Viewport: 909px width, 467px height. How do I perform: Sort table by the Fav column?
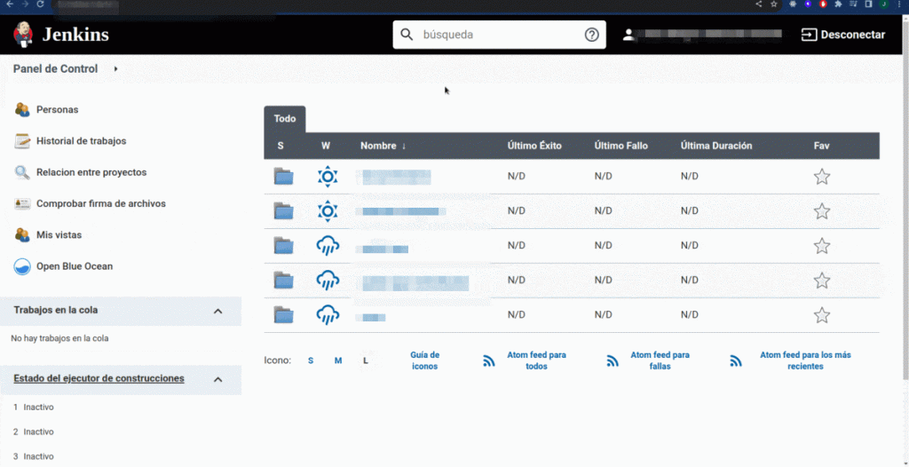tap(821, 146)
